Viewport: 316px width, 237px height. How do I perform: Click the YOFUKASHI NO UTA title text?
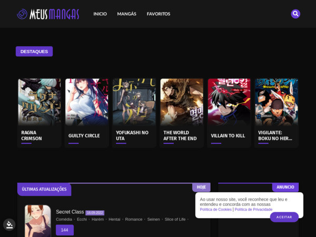click(132, 135)
